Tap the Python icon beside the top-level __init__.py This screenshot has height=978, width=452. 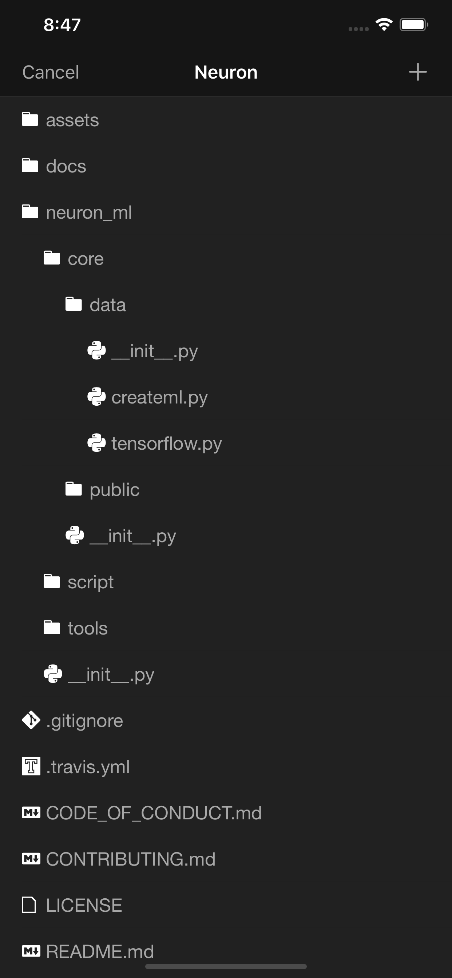pyautogui.click(x=52, y=674)
